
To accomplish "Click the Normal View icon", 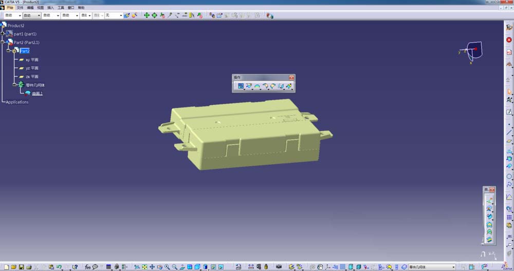I will pos(182,267).
